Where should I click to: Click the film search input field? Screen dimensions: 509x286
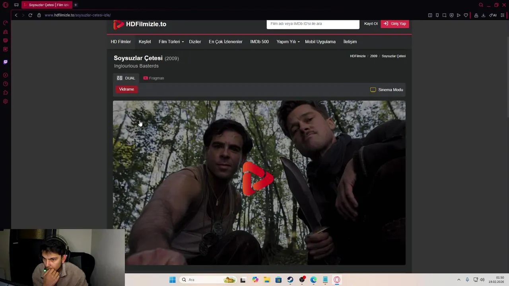coord(313,24)
